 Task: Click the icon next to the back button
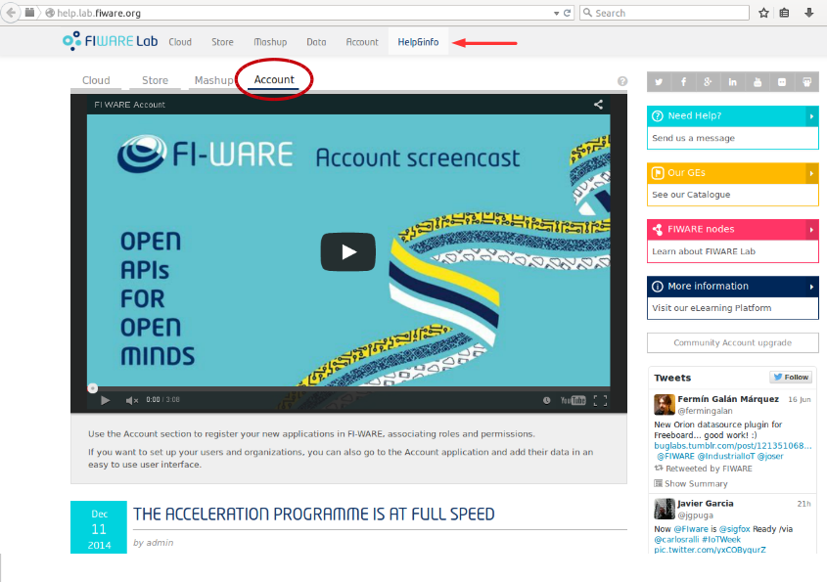point(29,12)
